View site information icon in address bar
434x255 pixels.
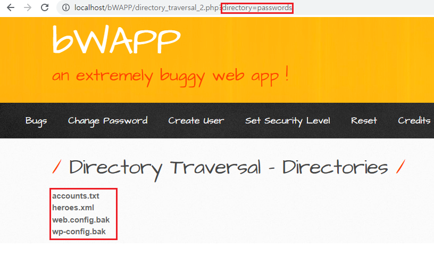pos(66,8)
